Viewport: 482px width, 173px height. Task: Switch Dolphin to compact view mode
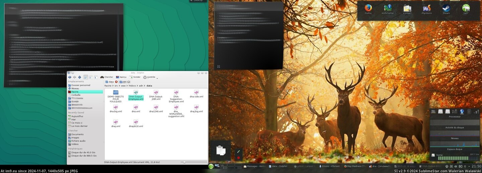coord(91,77)
